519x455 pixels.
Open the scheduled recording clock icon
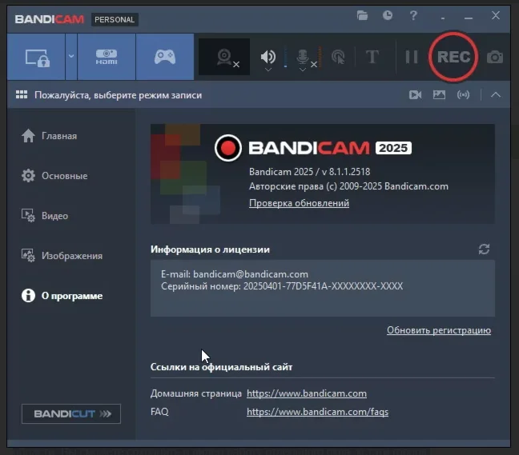tap(388, 15)
